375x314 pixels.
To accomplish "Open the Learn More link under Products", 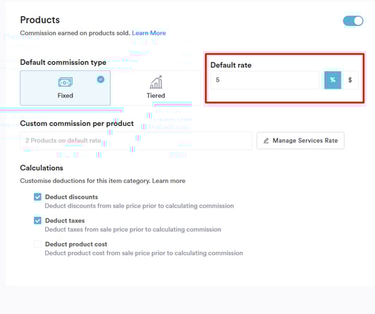I will 149,33.
